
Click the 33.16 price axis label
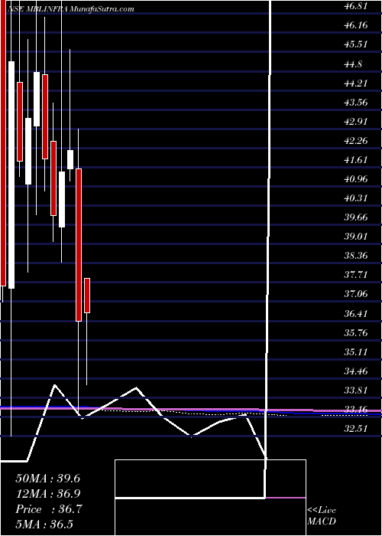tap(356, 409)
